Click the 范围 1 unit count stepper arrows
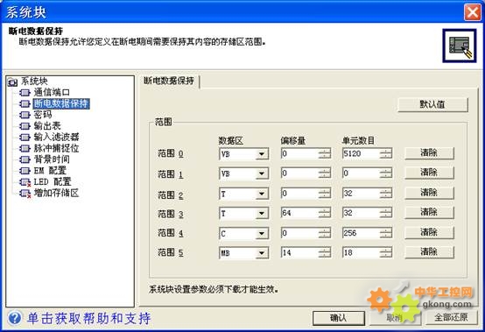 [386, 173]
